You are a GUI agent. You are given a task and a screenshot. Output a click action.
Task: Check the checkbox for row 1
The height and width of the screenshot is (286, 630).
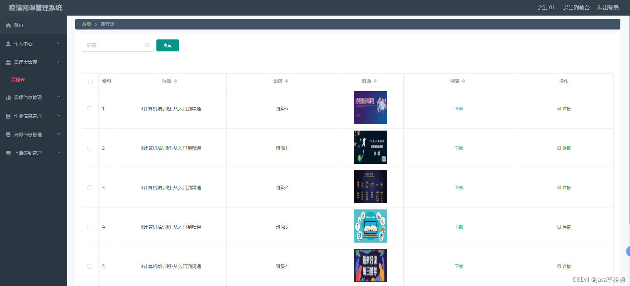pos(90,109)
